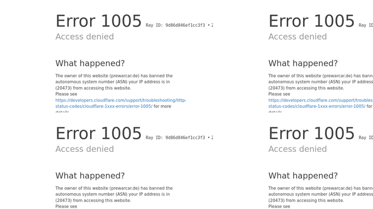Click Access denied subtitle in bottom-left page
373x209 pixels.
(85, 149)
